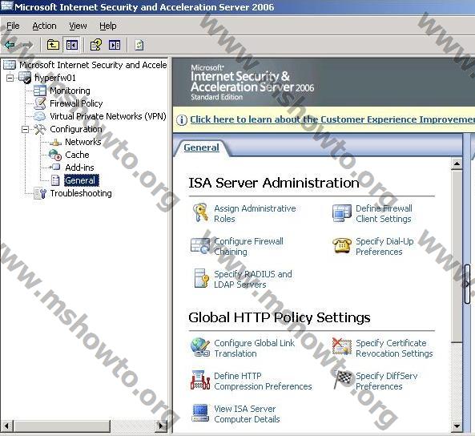
Task: Toggle the Show/Hide Console Tree toolbar button
Action: pyautogui.click(x=72, y=45)
